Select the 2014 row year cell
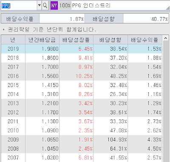This screenshot has height=162, width=170. coord(13,94)
